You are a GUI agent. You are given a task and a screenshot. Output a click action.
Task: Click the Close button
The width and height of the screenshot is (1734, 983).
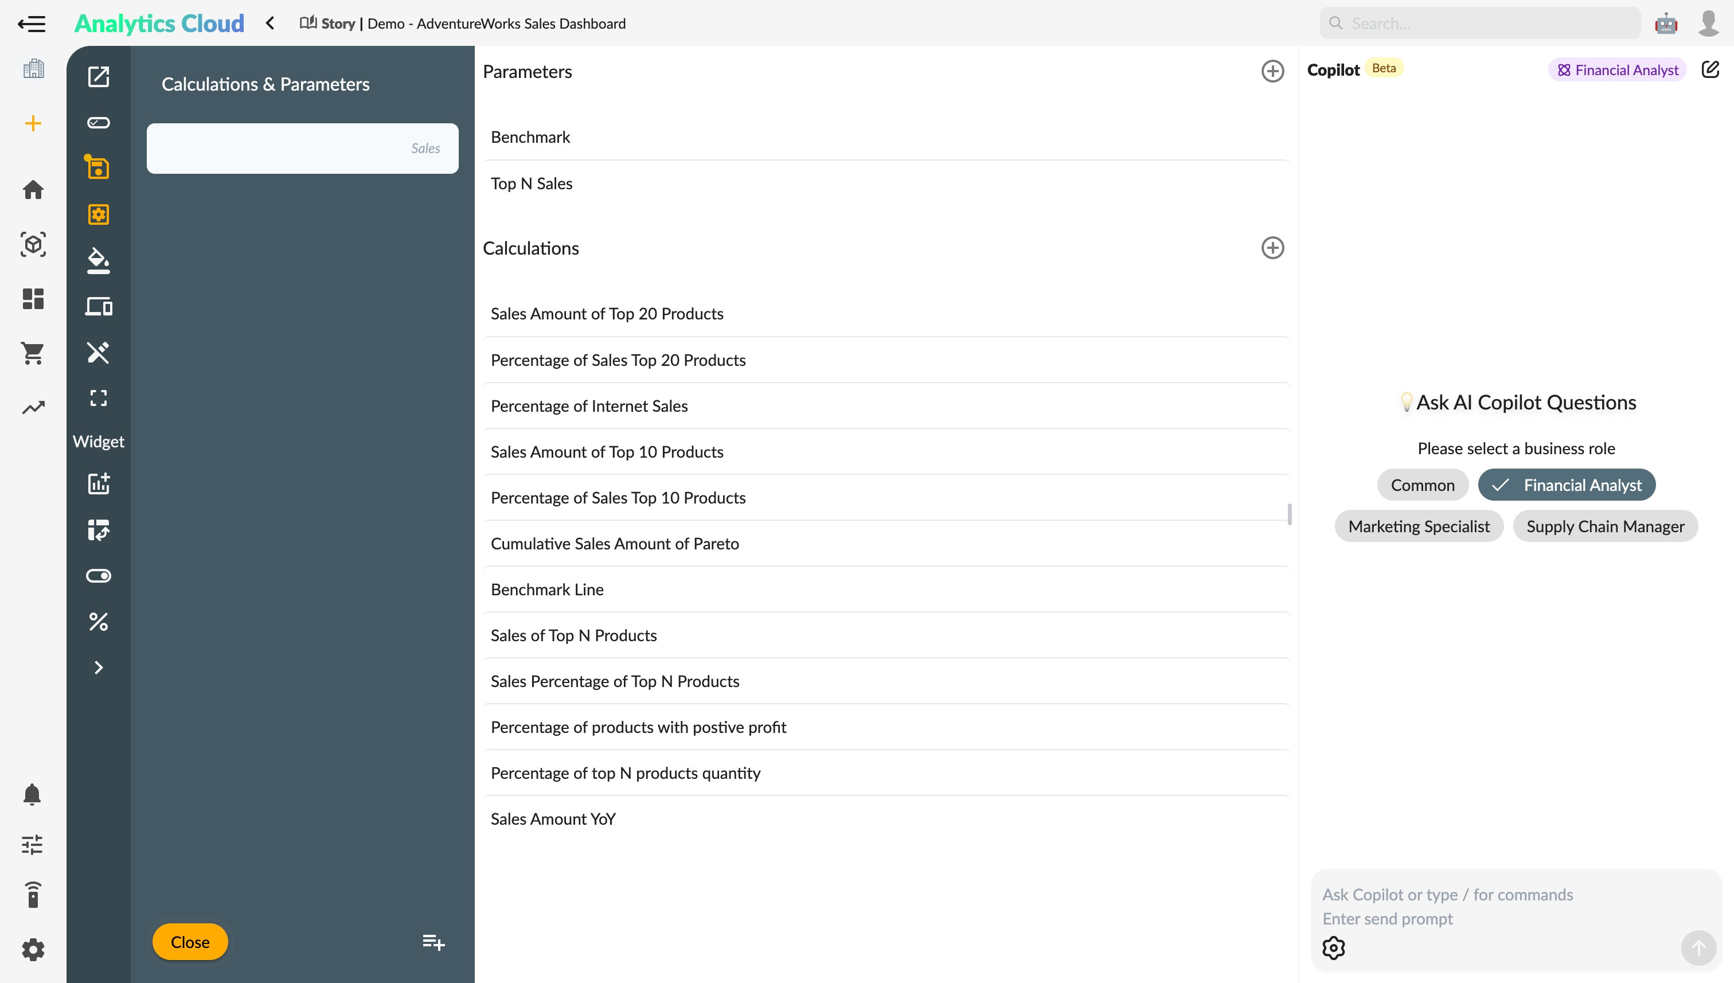[x=190, y=941]
